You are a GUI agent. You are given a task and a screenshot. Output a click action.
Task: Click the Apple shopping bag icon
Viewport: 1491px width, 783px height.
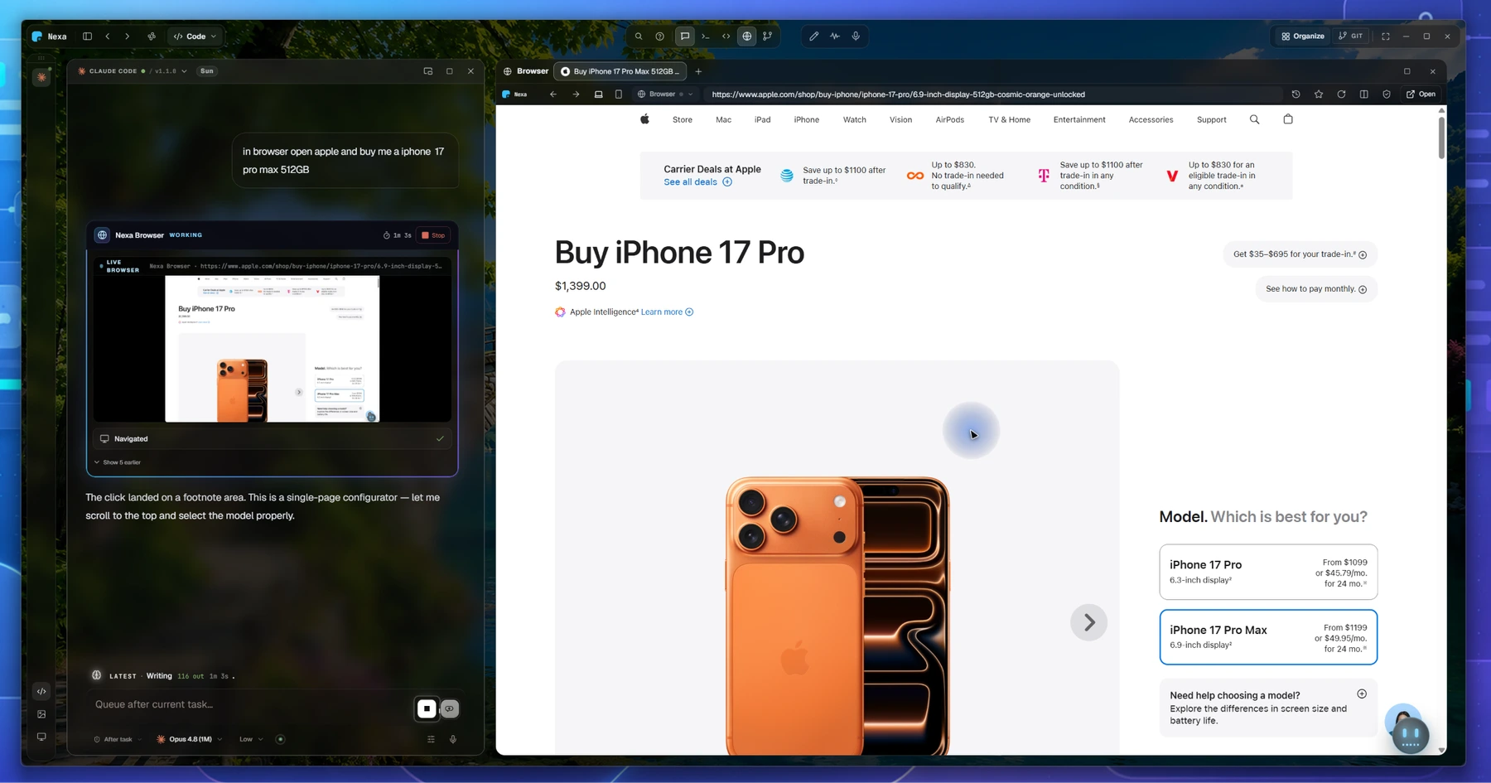point(1288,119)
